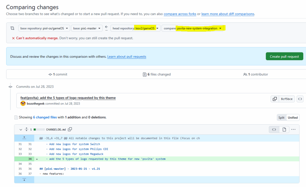The image size is (306, 187).
Task: Switch to Split diff view
Action: click(281, 118)
